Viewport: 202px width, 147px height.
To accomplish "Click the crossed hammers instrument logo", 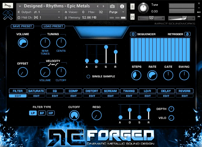I will click(8, 15).
